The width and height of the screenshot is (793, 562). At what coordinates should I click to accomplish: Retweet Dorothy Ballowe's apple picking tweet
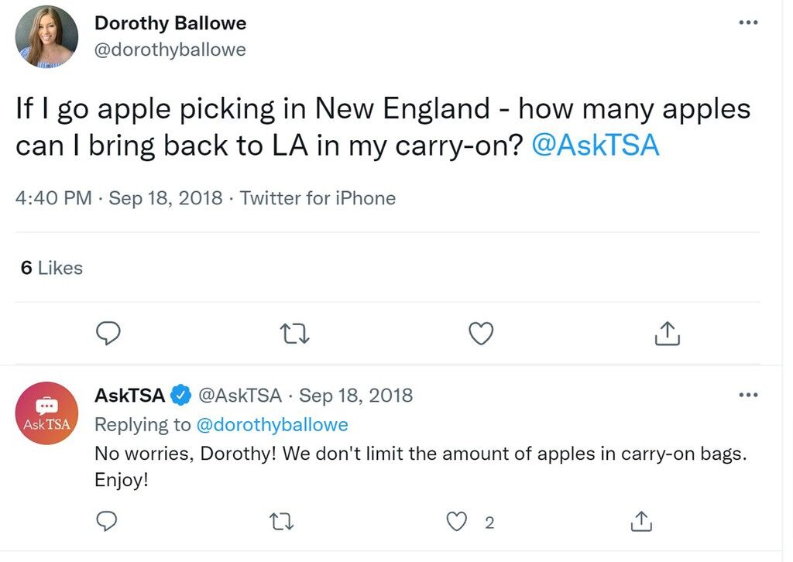pos(295,334)
